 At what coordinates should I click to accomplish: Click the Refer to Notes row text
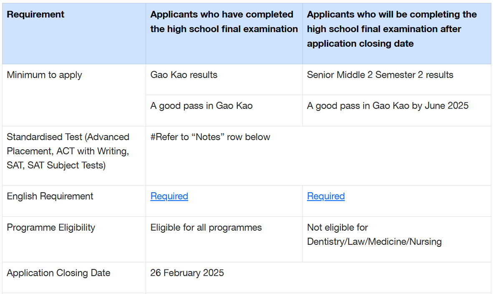pos(210,137)
